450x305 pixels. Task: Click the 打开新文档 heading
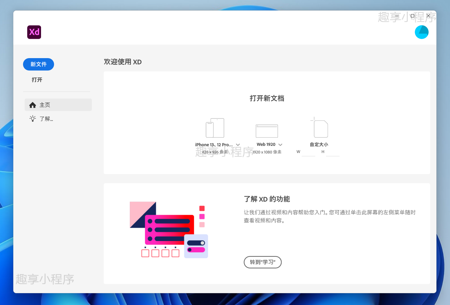pos(267,98)
